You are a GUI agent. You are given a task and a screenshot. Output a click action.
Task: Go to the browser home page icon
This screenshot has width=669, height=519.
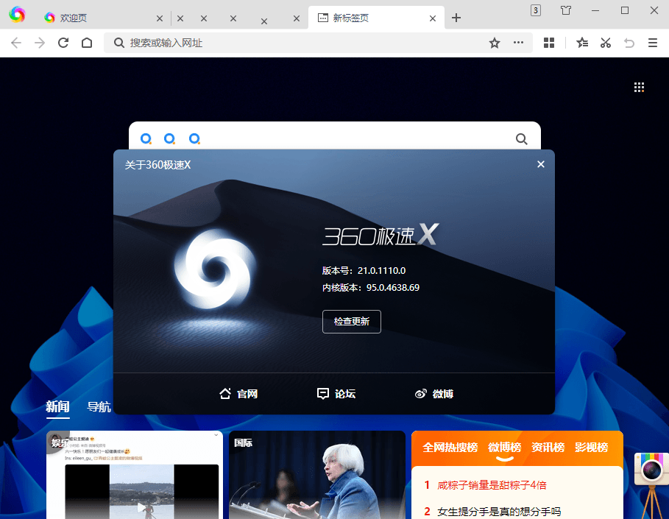[x=87, y=43]
